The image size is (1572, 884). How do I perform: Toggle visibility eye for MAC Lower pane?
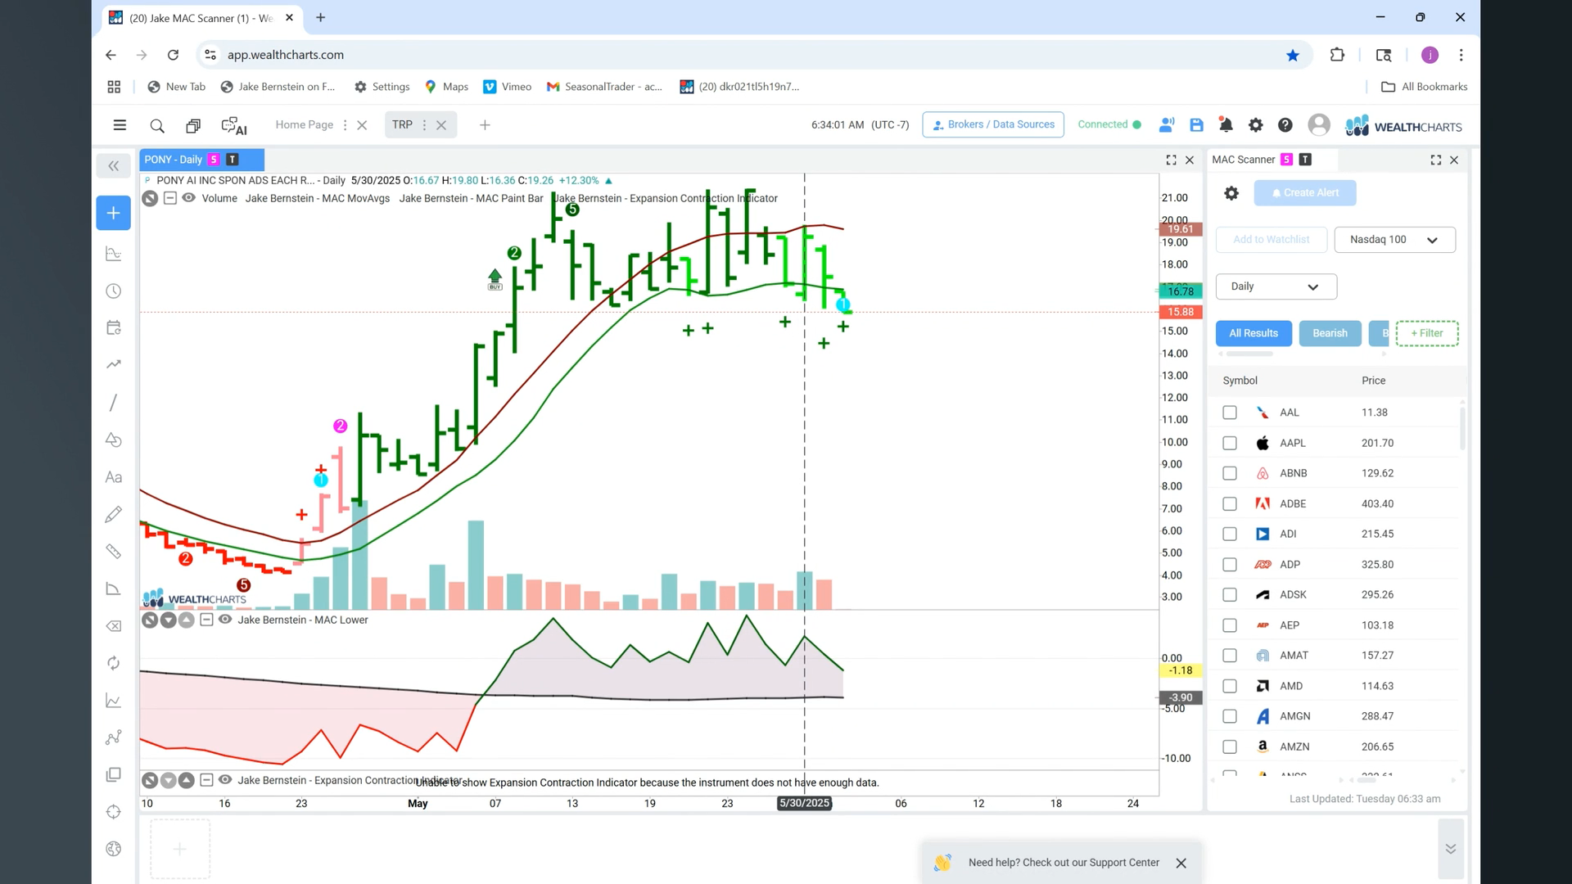point(225,620)
